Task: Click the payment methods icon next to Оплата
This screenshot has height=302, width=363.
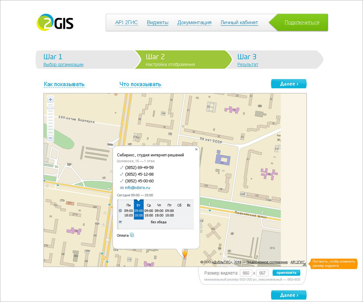Action: pyautogui.click(x=132, y=235)
